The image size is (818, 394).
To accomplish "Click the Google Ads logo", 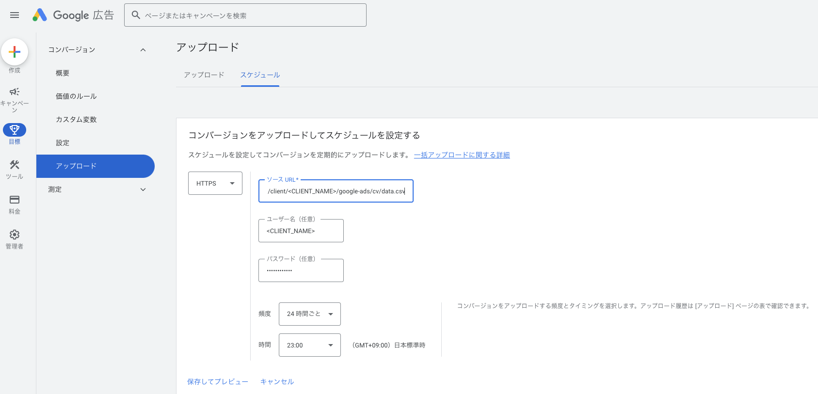I will (73, 15).
